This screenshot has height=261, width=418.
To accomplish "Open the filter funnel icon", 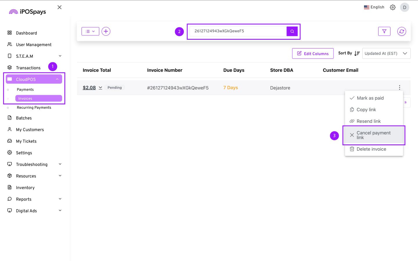I will (384, 31).
